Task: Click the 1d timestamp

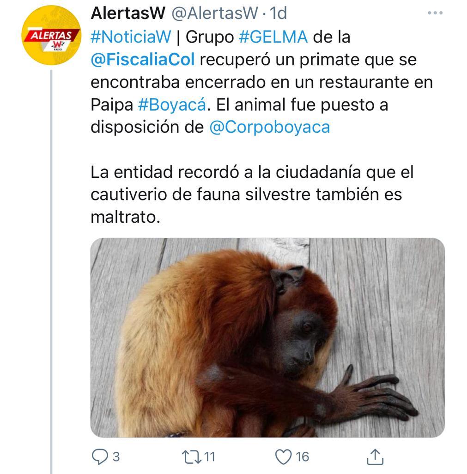Action: (x=278, y=13)
